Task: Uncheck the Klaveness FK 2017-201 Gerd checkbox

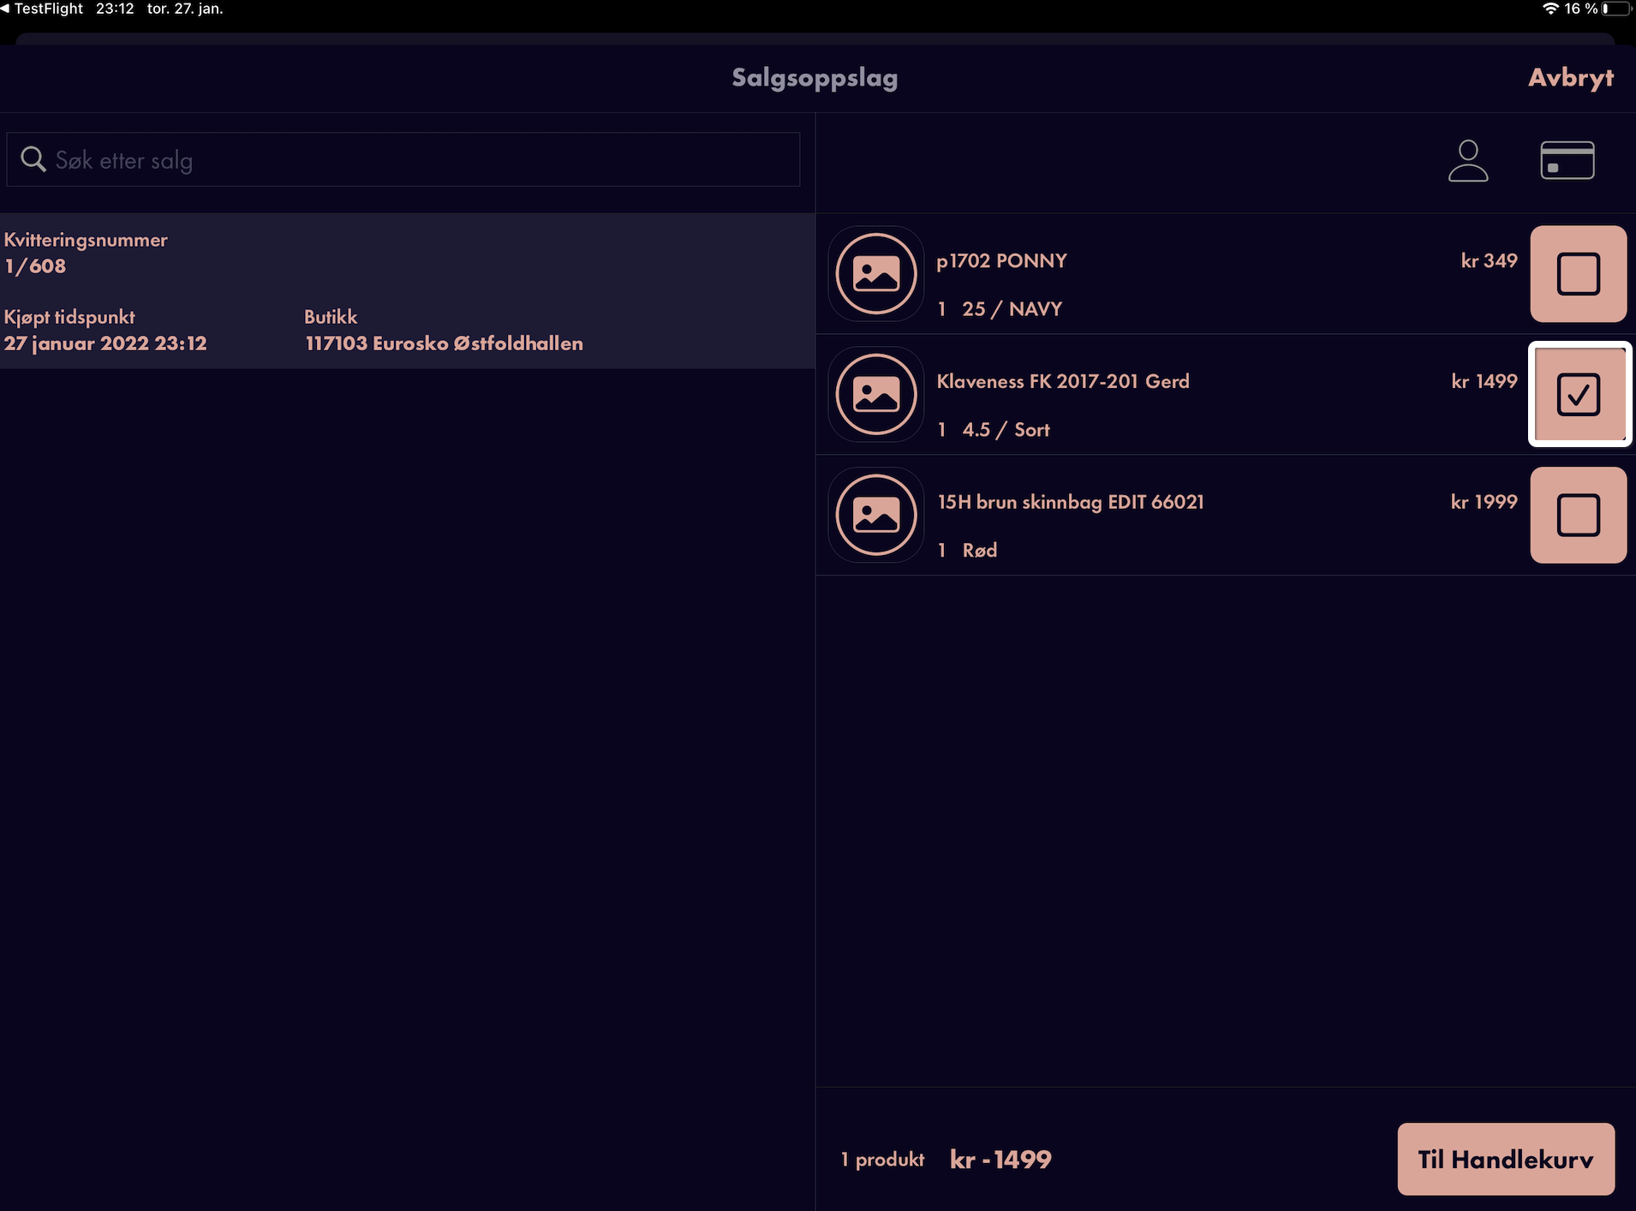Action: [x=1579, y=395]
